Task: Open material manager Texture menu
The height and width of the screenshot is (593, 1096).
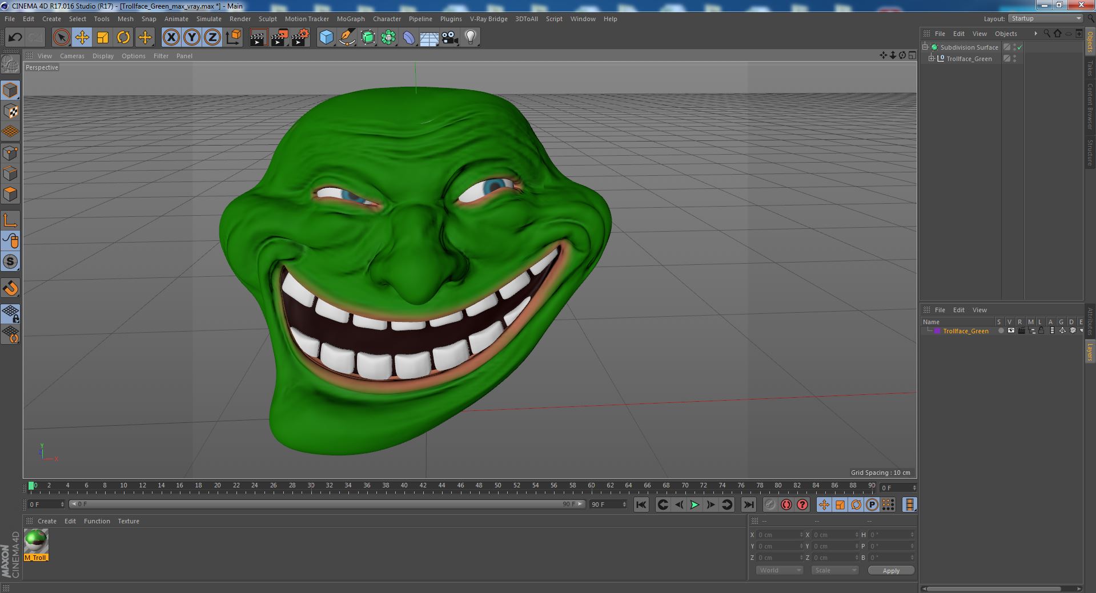Action: click(129, 521)
